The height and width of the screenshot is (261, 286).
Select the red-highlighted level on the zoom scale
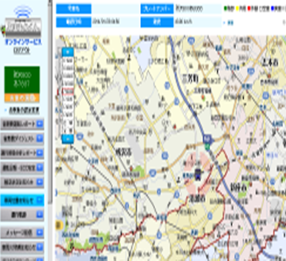click(x=68, y=92)
